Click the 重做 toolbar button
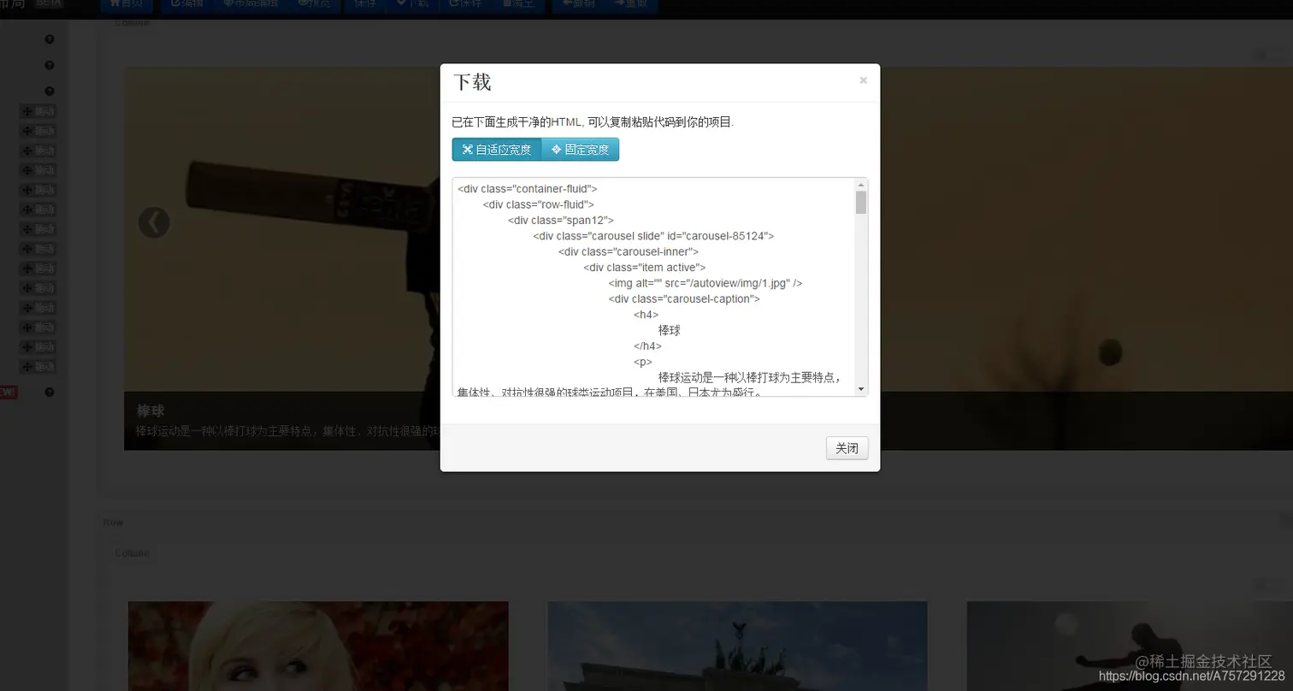Image resolution: width=1293 pixels, height=691 pixels. click(x=631, y=5)
